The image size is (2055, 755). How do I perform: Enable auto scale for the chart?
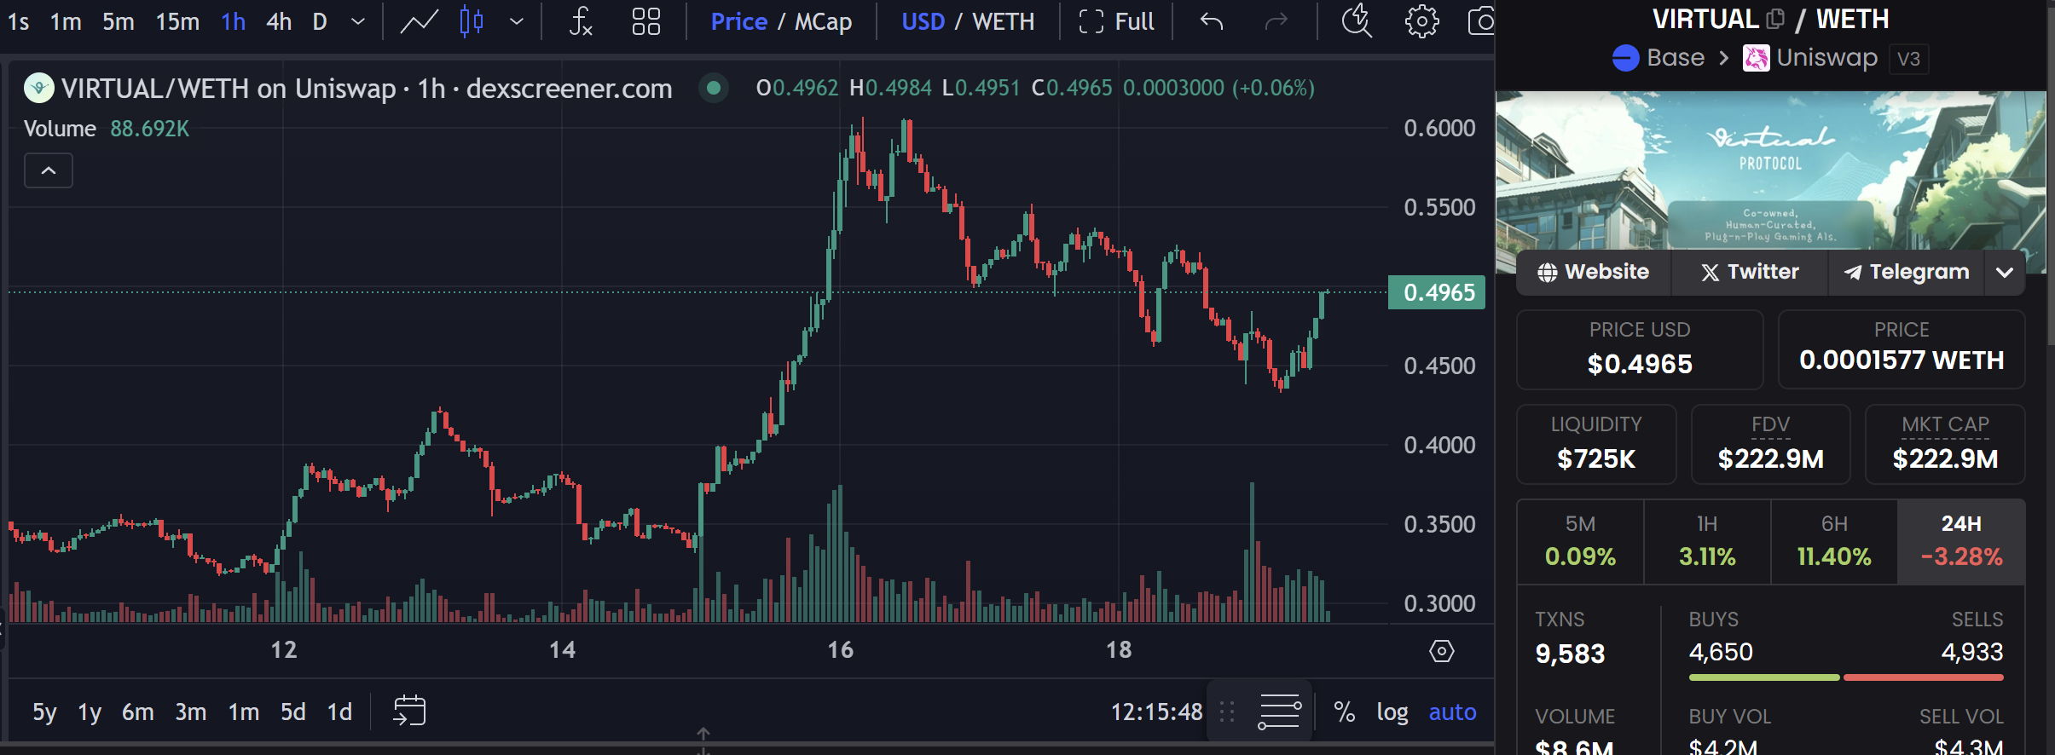point(1452,712)
